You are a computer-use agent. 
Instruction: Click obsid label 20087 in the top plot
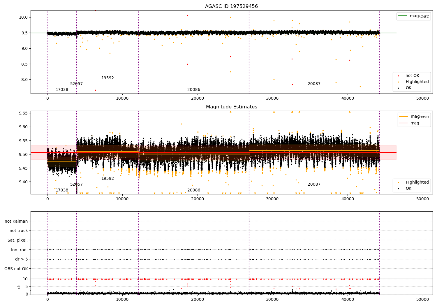(314, 84)
